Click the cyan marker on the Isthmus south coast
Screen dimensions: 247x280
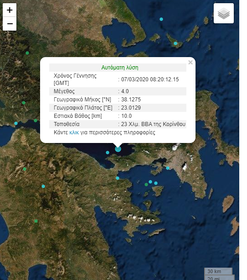tap(118, 178)
